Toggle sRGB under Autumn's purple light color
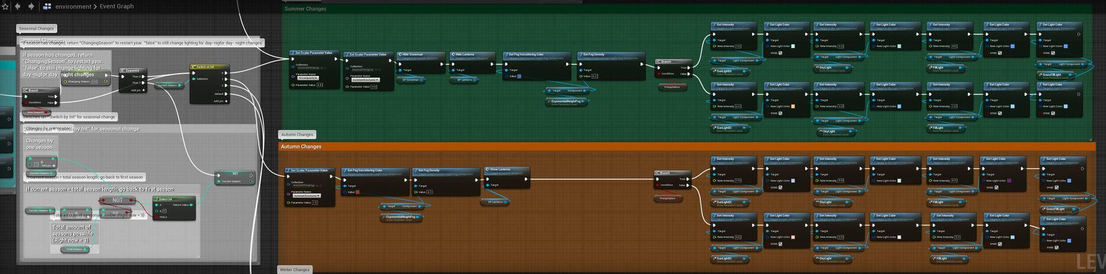This screenshot has height=274, width=1106. (x=997, y=188)
